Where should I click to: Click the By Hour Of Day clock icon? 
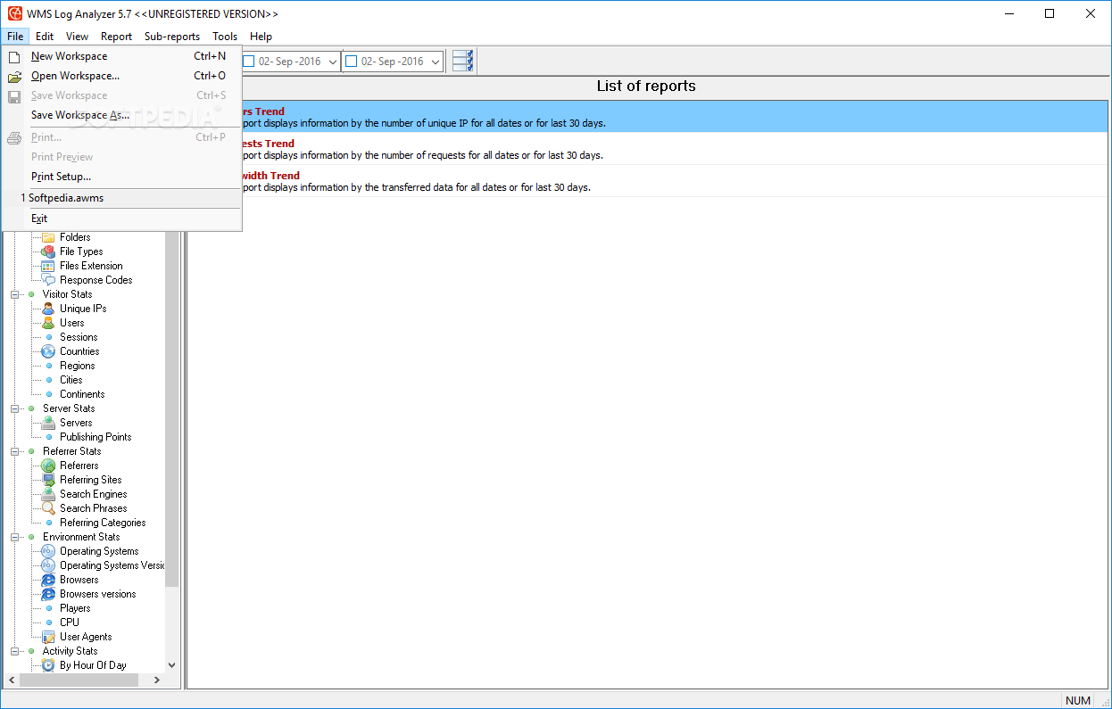coord(48,665)
